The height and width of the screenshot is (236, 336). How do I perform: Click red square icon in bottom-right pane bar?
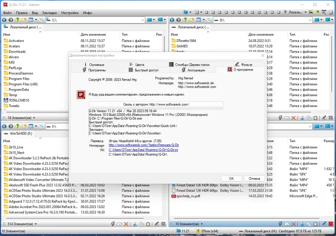tap(331, 224)
